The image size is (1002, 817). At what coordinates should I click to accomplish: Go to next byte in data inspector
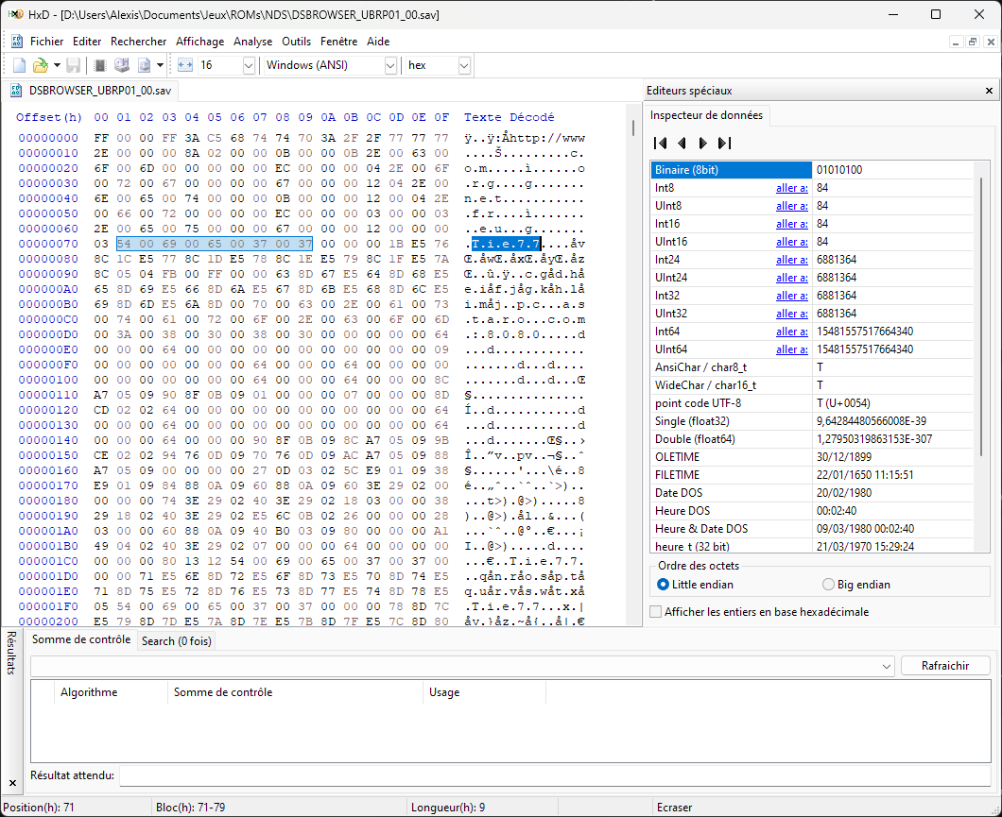pos(702,144)
